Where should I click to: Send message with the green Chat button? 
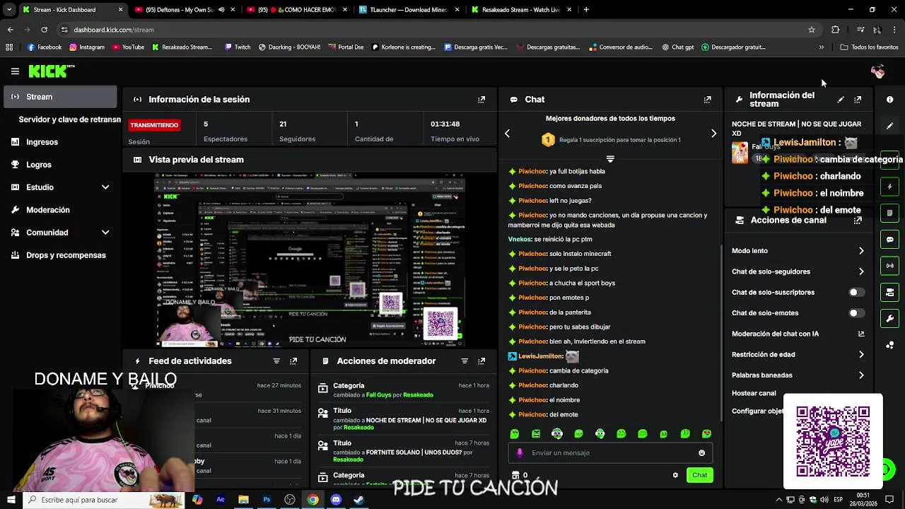tap(699, 475)
